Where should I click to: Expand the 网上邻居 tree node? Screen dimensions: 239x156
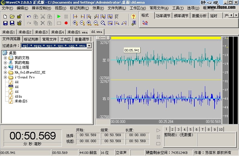tap(5, 67)
